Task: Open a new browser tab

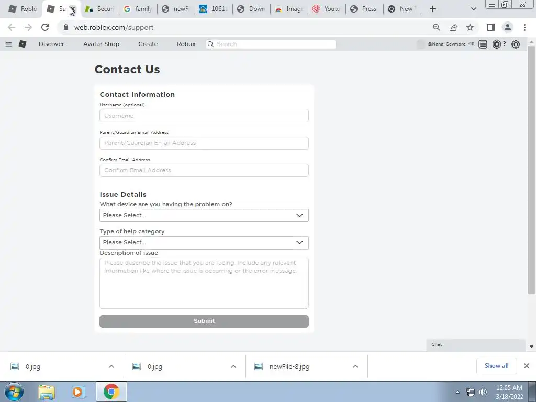Action: coord(433,9)
